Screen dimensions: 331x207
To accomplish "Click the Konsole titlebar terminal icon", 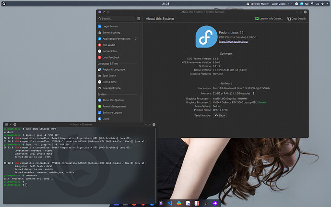I will click(x=7, y=124).
